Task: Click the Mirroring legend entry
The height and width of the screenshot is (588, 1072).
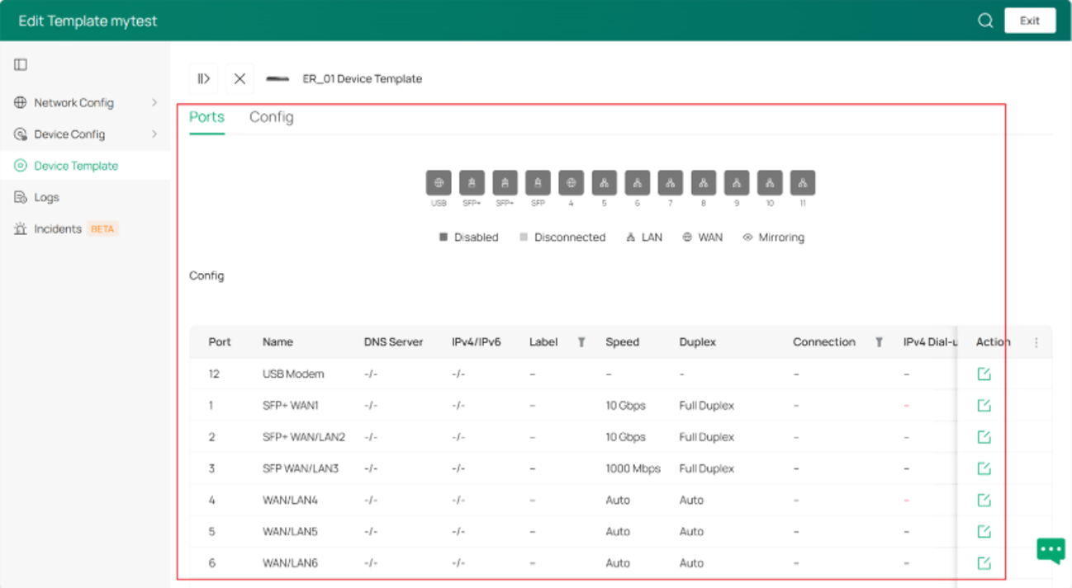Action: [773, 238]
